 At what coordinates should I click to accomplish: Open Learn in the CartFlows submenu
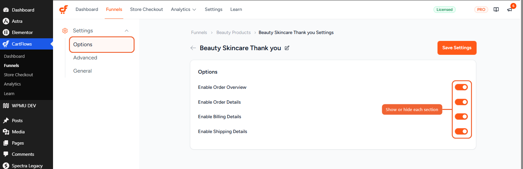click(9, 93)
